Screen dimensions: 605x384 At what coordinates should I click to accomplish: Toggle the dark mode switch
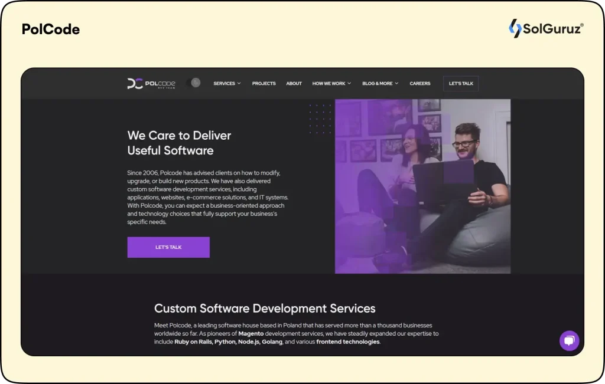[x=193, y=83]
